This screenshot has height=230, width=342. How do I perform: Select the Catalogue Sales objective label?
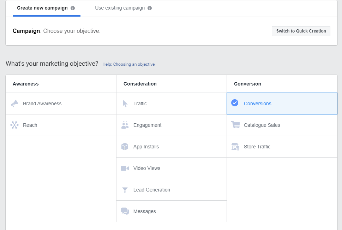262,125
